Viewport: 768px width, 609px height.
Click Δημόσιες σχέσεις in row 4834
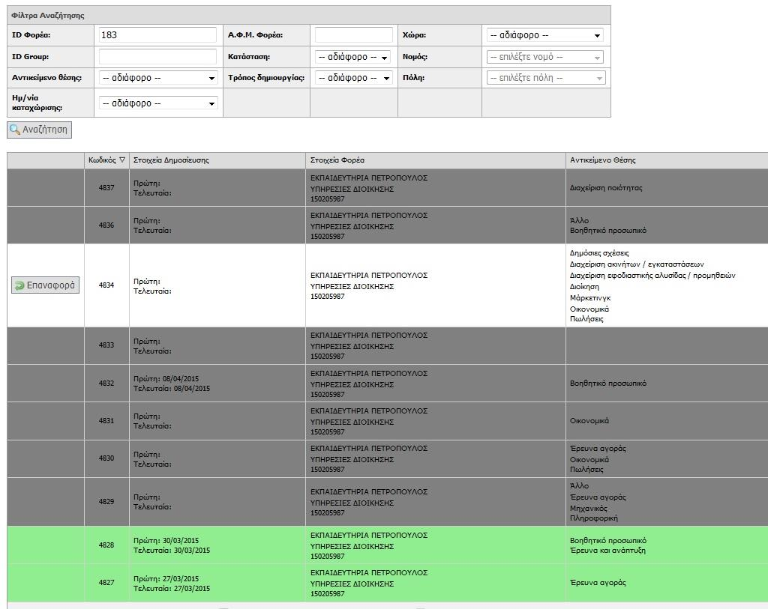click(x=599, y=253)
